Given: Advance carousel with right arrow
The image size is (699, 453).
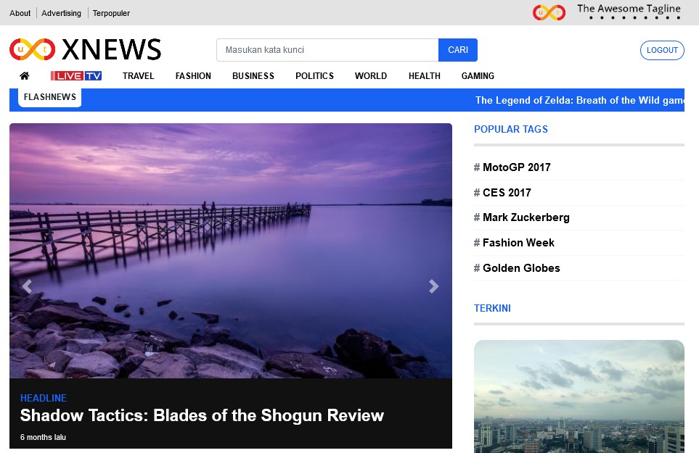Looking at the screenshot, I should click(x=433, y=286).
